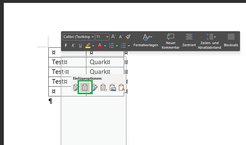Viewport: 246px width, 145px height.
Task: Click Neuer Kommentar button
Action: tap(170, 40)
